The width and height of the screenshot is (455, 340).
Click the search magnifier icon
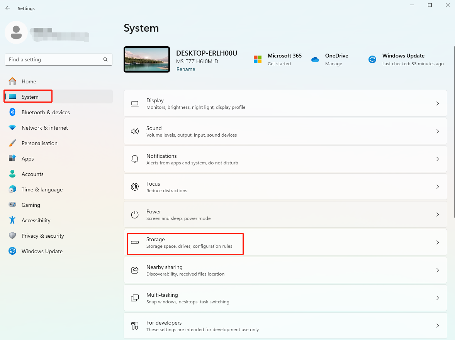tap(105, 59)
